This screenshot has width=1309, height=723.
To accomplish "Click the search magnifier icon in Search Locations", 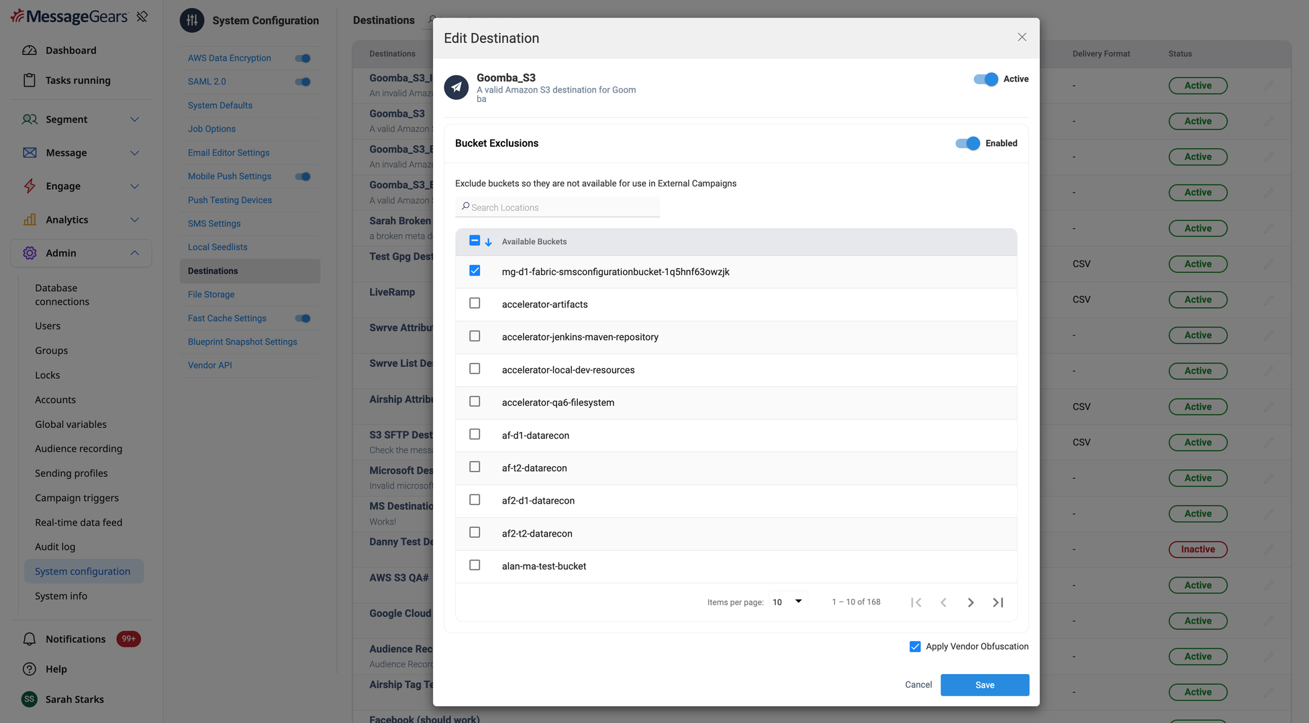I will point(465,207).
